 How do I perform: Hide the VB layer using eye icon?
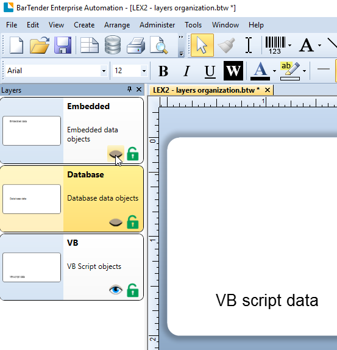pyautogui.click(x=116, y=290)
